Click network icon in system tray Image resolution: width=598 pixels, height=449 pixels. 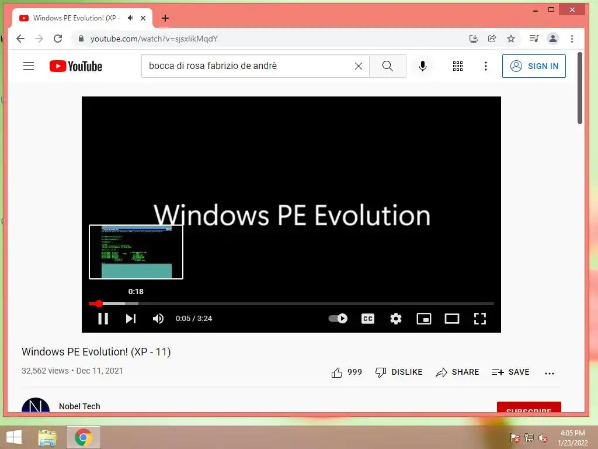pos(529,438)
